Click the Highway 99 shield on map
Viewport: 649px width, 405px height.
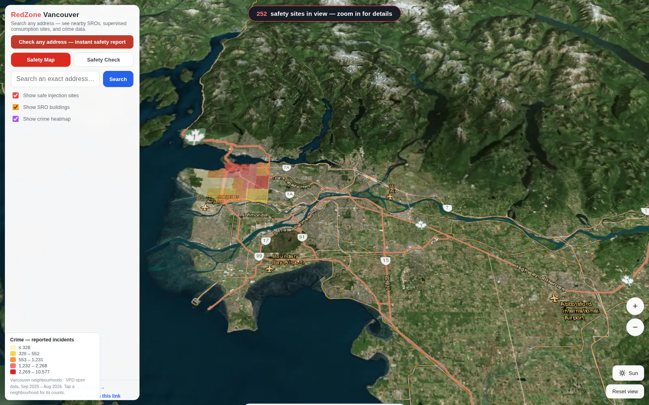click(259, 256)
